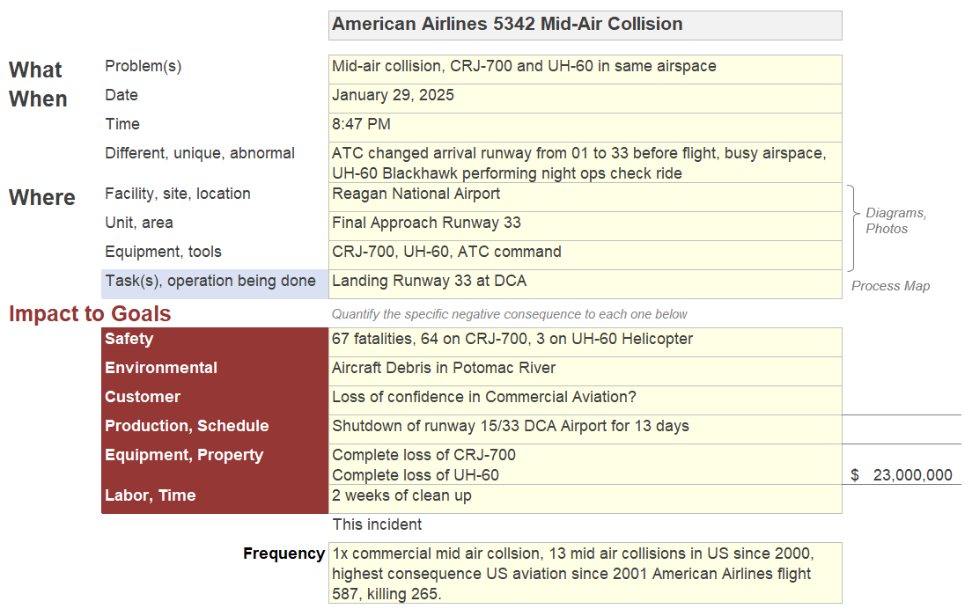The image size is (972, 616).
Task: Click the Loss of confidence in Commercial Aviation cell
Action: pos(585,400)
